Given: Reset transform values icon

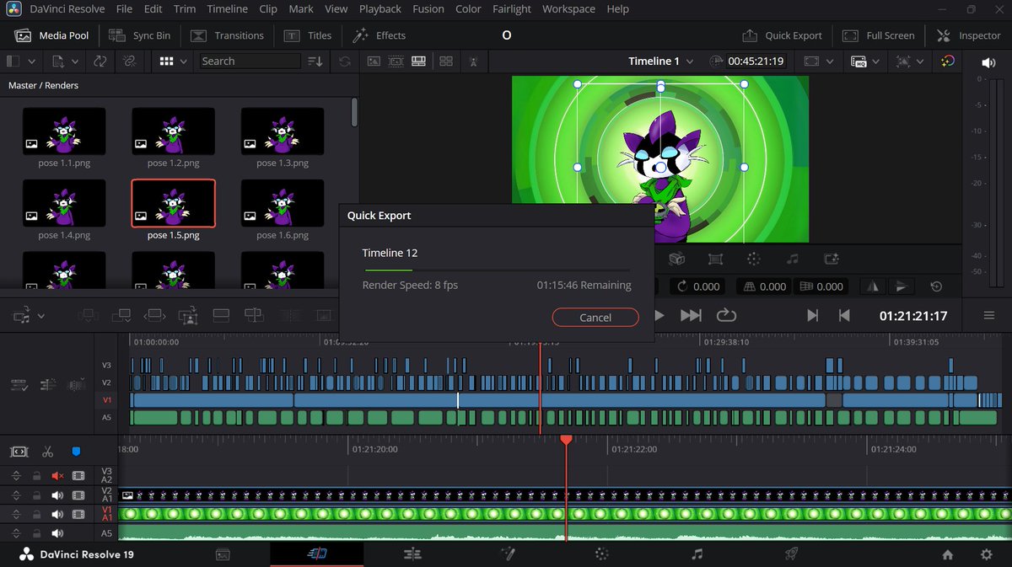Looking at the screenshot, I should pyautogui.click(x=936, y=286).
